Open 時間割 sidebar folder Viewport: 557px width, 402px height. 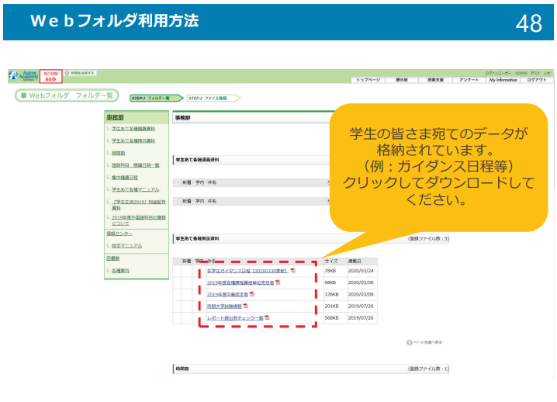pos(118,153)
